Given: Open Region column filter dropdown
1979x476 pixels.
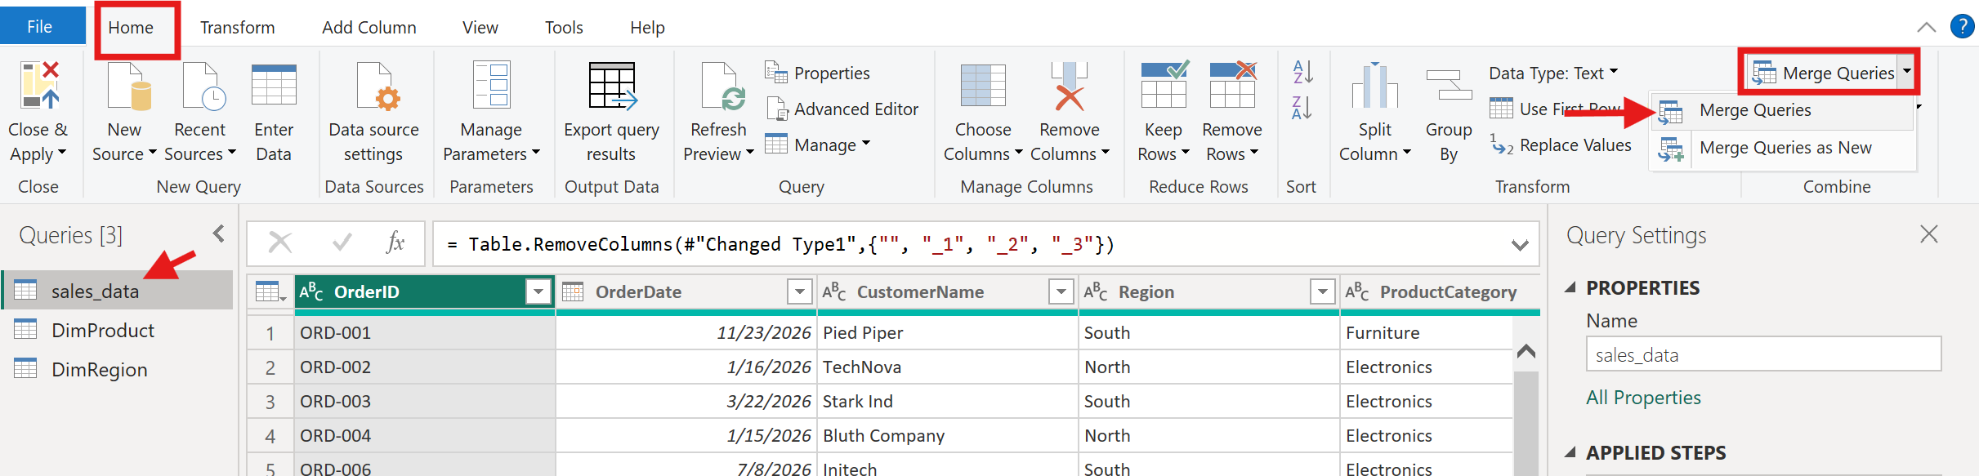Looking at the screenshot, I should (1323, 291).
